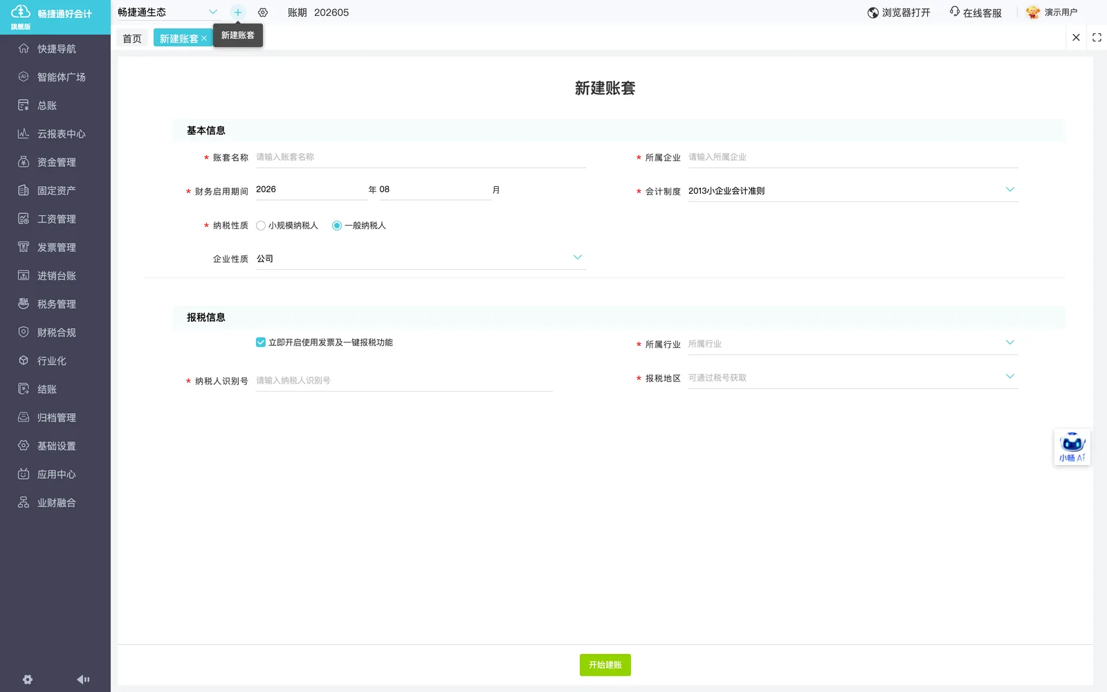
Task: Open 应用中心 in the sidebar
Action: click(x=55, y=474)
